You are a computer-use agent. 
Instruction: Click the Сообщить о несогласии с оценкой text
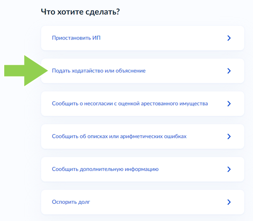(x=130, y=104)
